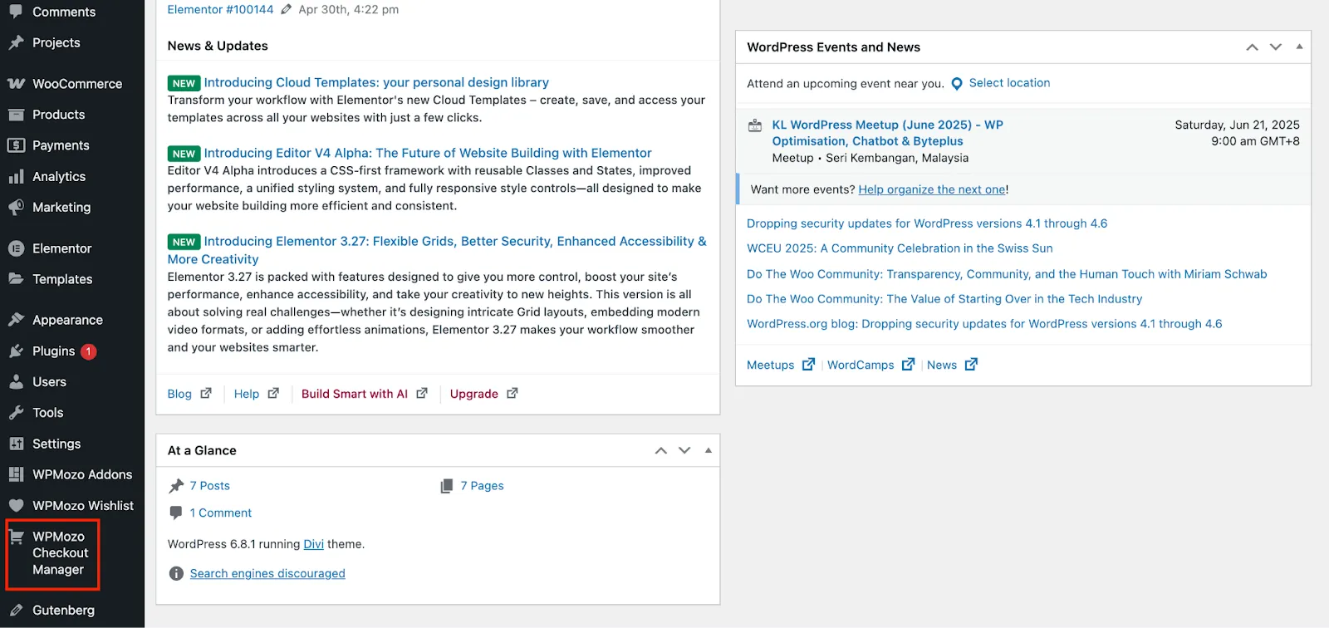Screen dimensions: 1329x628
Task: Click external-link icon next to Upgrade
Action: coord(512,393)
